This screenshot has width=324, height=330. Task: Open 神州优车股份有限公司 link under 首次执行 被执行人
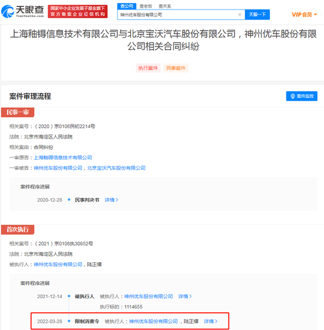click(58, 265)
